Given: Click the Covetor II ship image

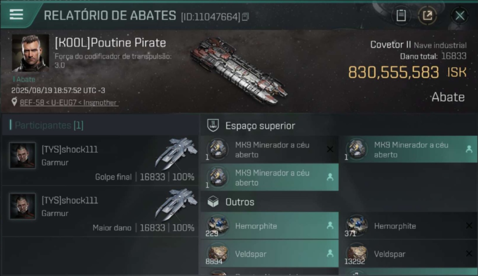Looking at the screenshot, I should click(x=238, y=70).
